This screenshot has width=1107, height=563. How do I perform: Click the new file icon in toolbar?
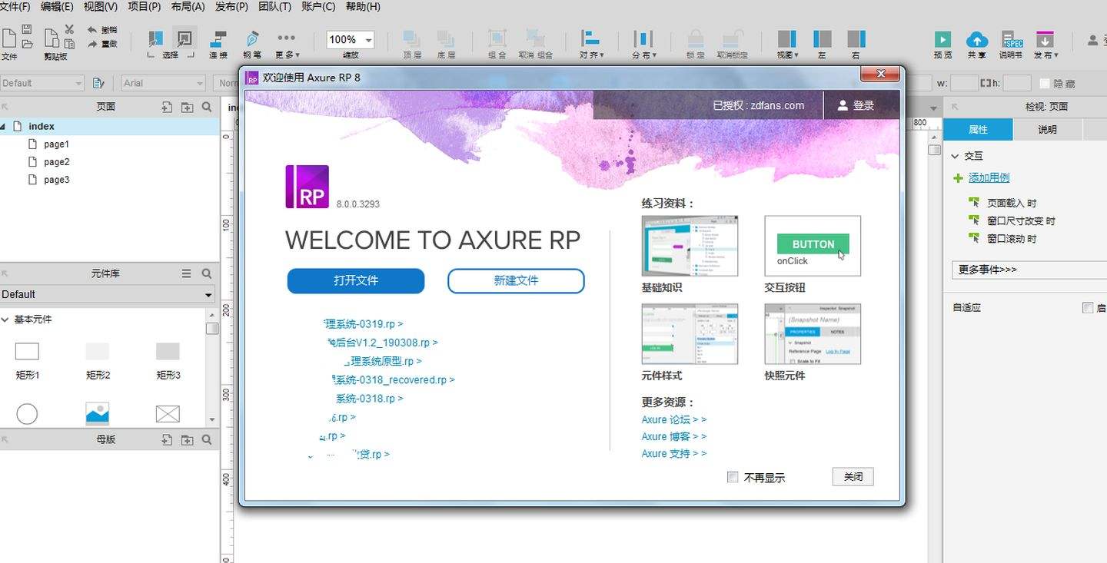tap(8, 38)
